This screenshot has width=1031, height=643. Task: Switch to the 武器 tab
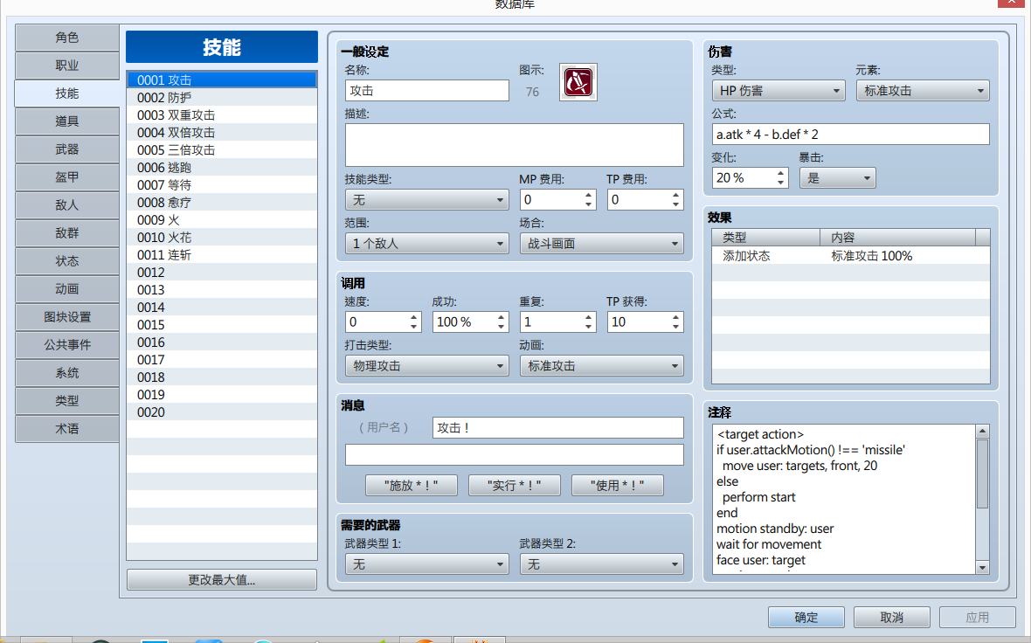click(67, 149)
